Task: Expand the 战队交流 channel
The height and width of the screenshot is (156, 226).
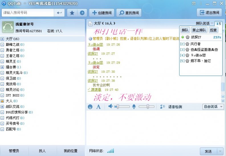Action: (2, 107)
